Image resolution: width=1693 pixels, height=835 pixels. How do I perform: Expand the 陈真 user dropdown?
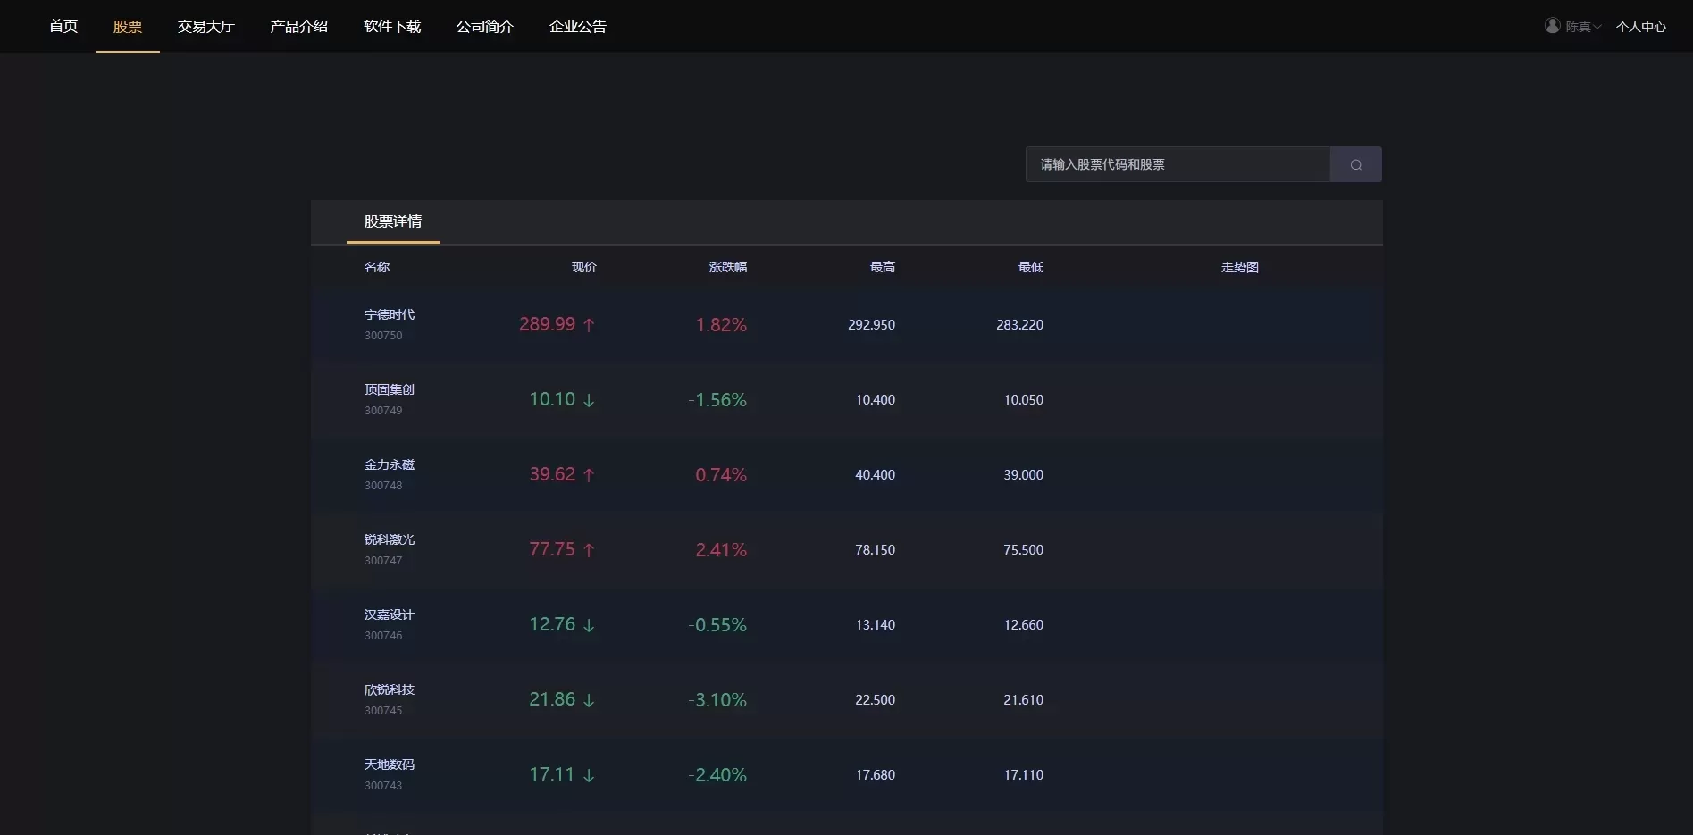1583,27
